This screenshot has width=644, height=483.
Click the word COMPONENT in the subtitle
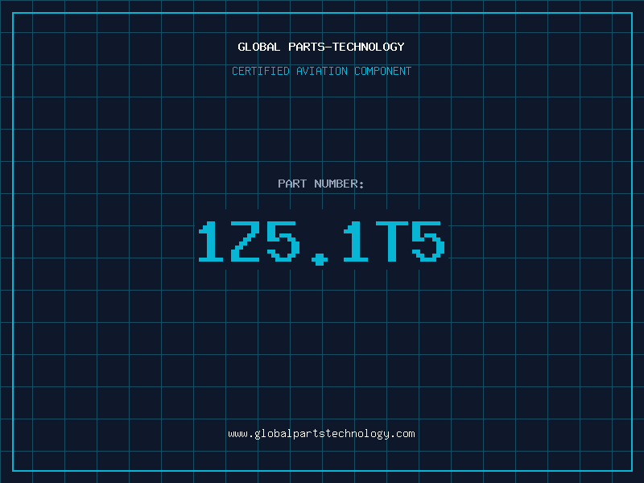pyautogui.click(x=383, y=71)
